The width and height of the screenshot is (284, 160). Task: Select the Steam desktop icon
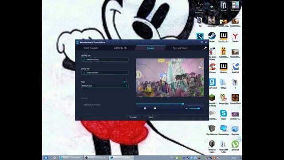[x=212, y=37]
